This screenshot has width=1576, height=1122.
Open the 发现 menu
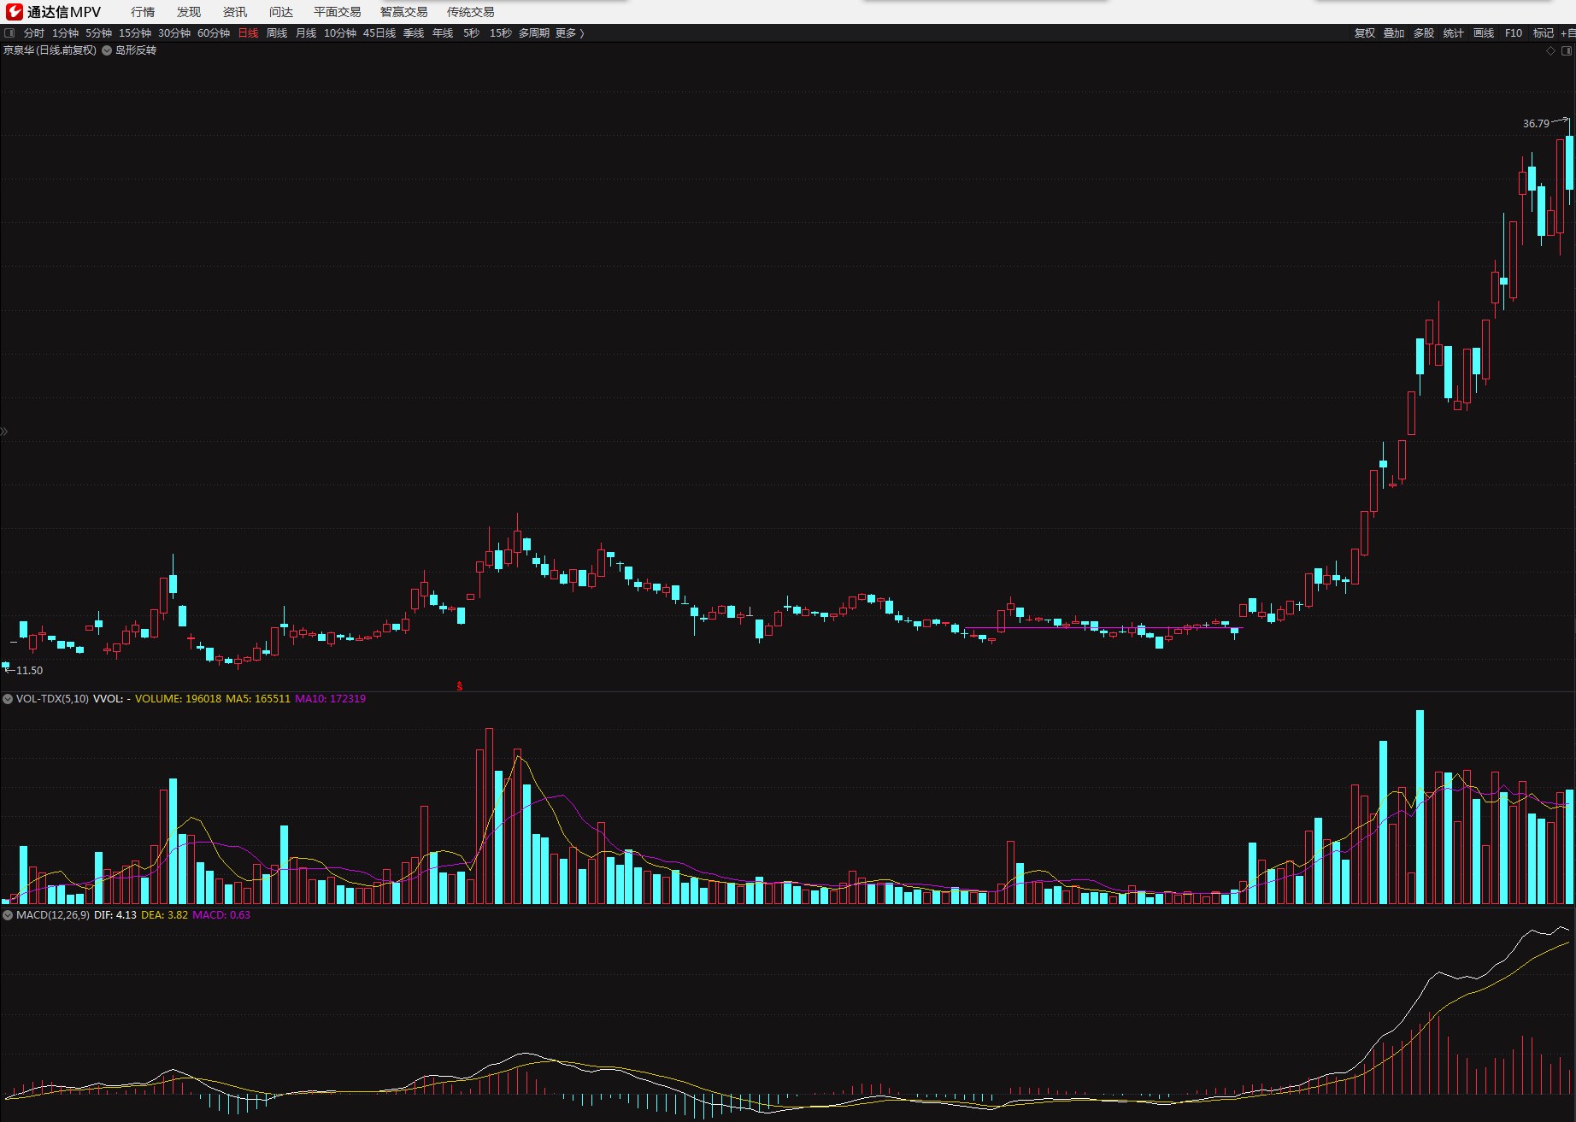click(x=189, y=12)
